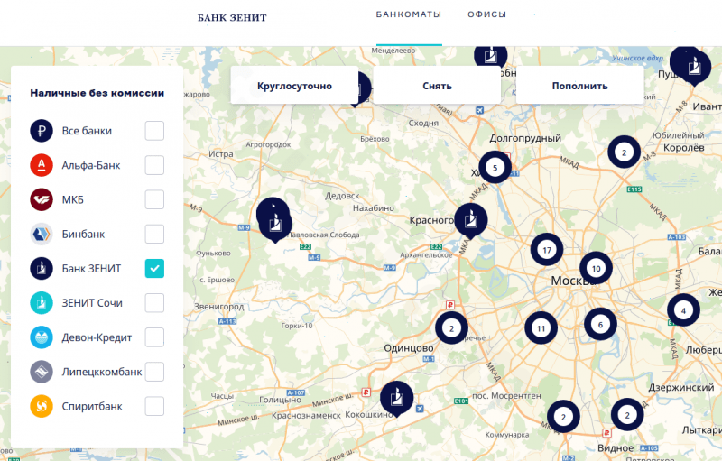Click the ЗЕНИТ Сочи teal logo
722x461 pixels.
(42, 303)
